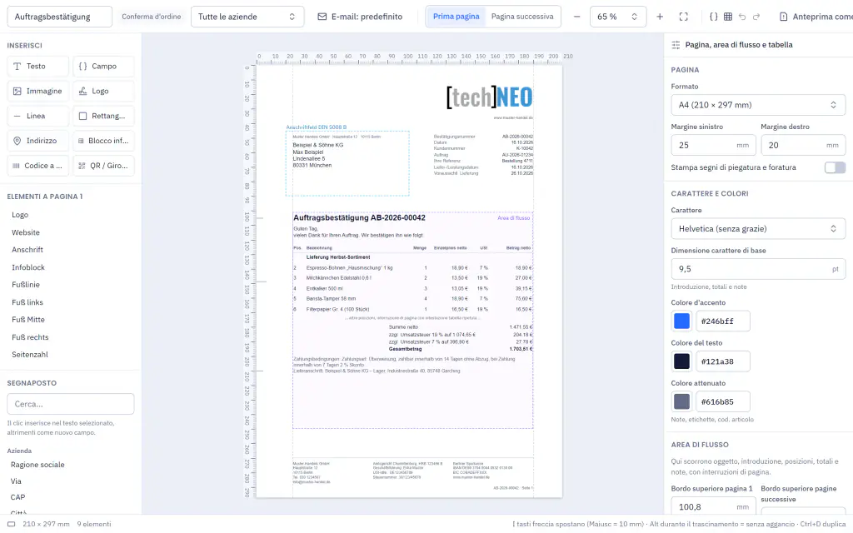Insert an Immagine image element
Image resolution: width=853 pixels, height=533 pixels.
click(x=38, y=92)
